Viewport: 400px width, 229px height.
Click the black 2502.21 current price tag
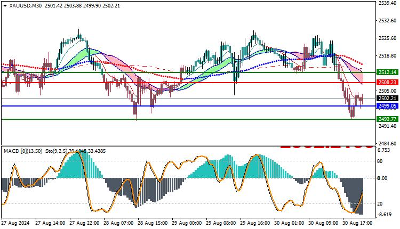click(x=387, y=99)
